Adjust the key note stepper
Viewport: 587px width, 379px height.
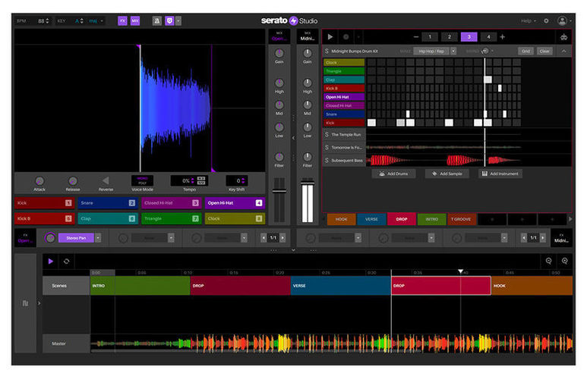(82, 21)
